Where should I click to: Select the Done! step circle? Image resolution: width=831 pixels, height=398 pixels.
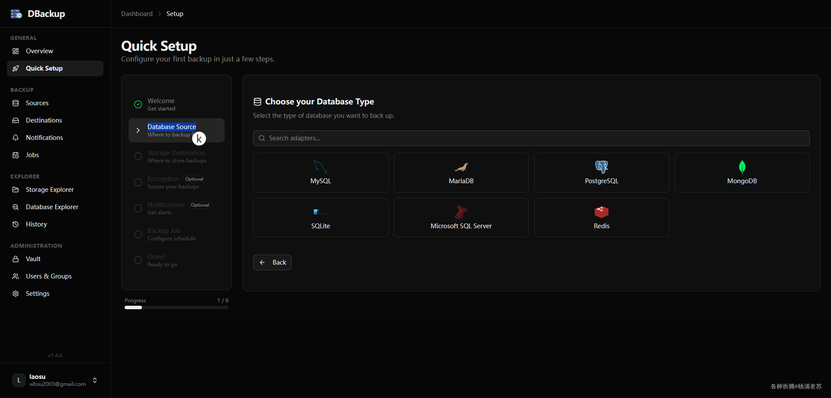pos(138,260)
